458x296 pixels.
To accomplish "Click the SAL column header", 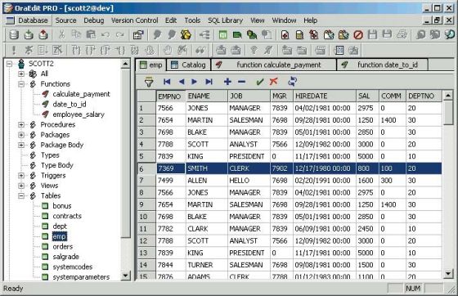I will point(367,96).
